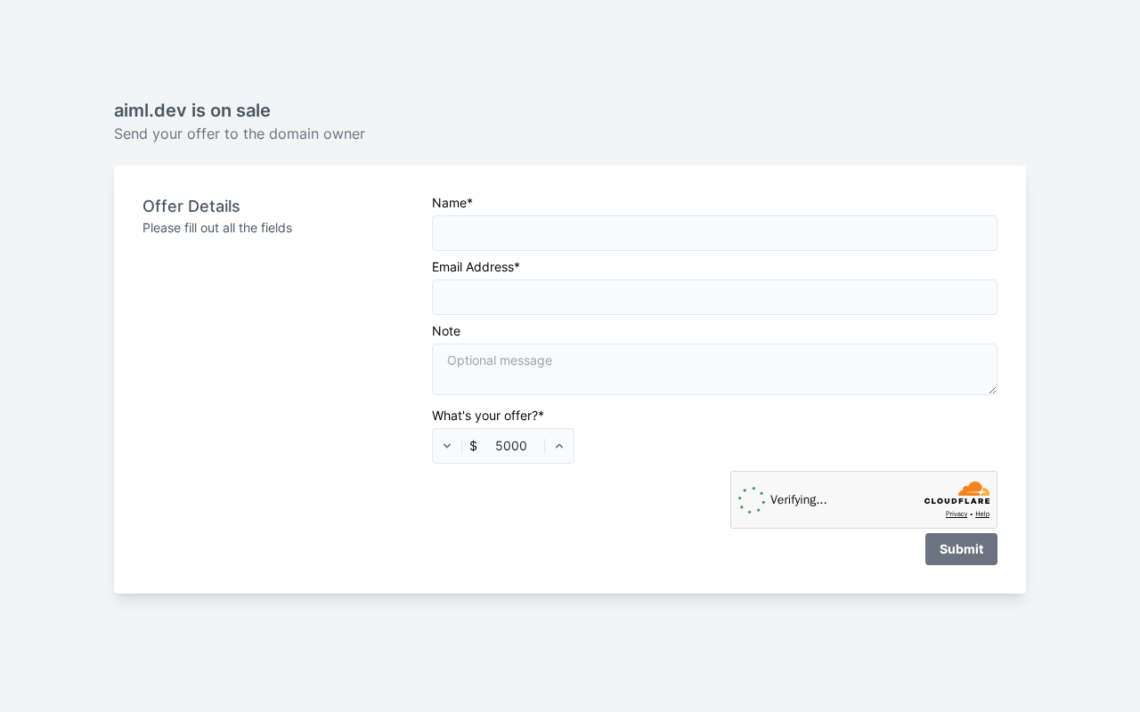Image resolution: width=1140 pixels, height=712 pixels.
Task: Click the "Offer Details" section title
Action: coord(191,206)
